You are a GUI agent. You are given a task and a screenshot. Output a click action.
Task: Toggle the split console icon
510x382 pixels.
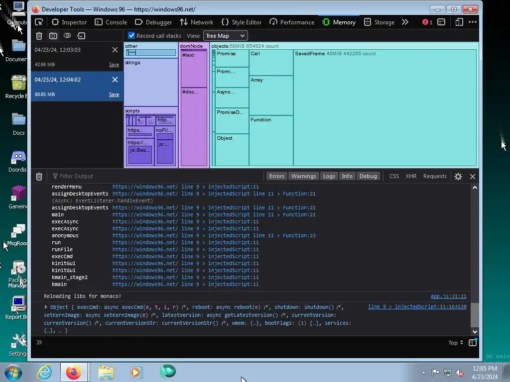441,22
